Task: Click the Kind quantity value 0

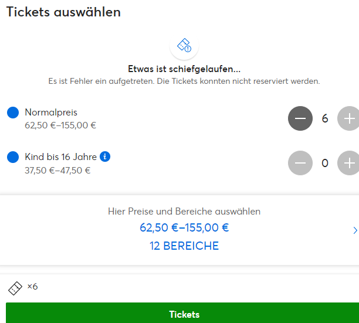Action: click(325, 162)
